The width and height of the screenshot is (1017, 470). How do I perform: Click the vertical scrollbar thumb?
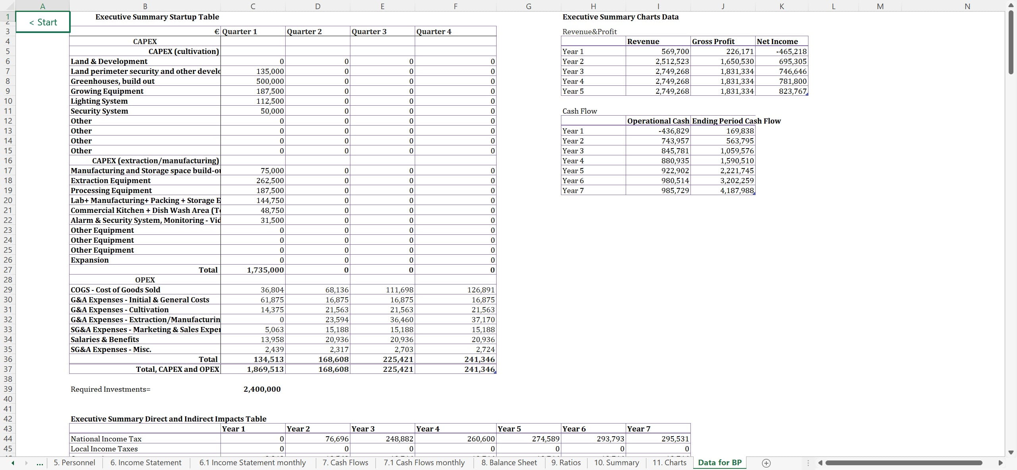[x=1011, y=42]
